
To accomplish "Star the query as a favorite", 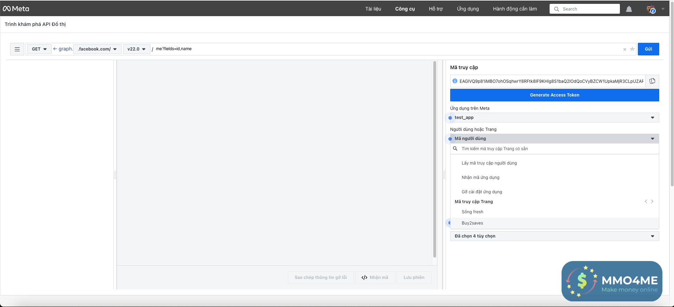I will 632,49.
